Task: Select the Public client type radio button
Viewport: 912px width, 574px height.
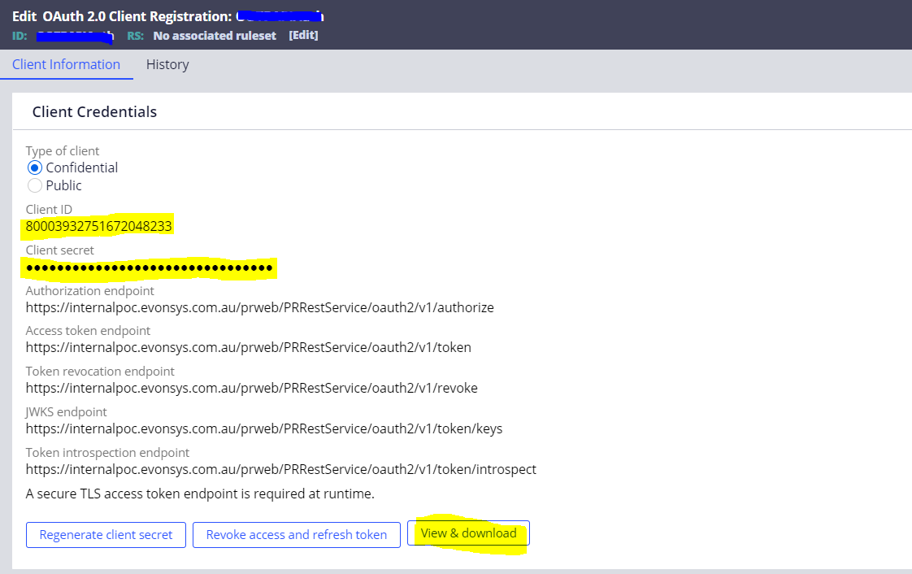Action: [33, 185]
